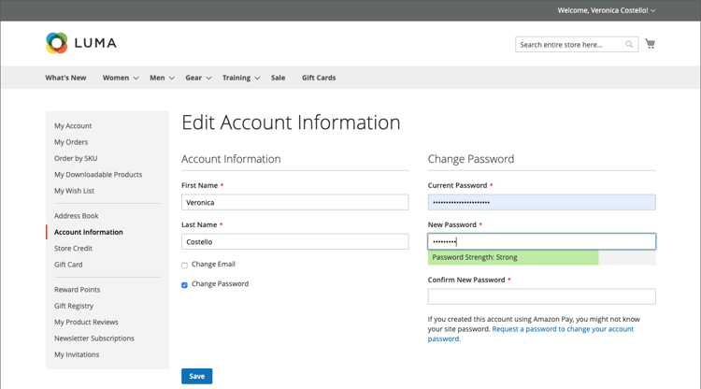Click the First Name input field
The image size is (701, 389).
[x=294, y=202]
